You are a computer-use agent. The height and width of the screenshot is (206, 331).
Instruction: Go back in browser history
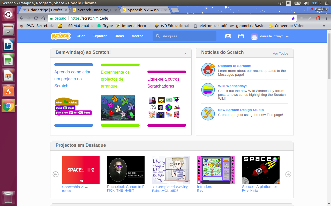pyautogui.click(x=21, y=18)
